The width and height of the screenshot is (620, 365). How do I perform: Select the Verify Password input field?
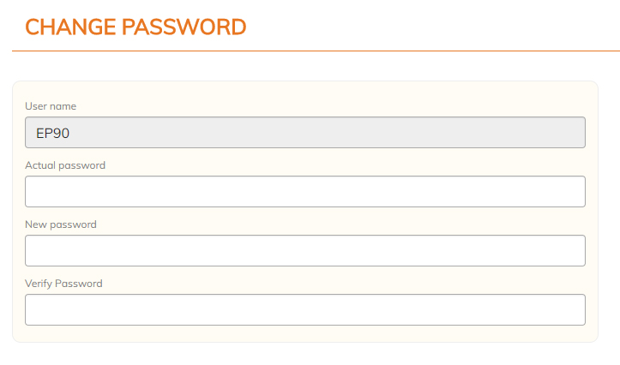point(304,309)
